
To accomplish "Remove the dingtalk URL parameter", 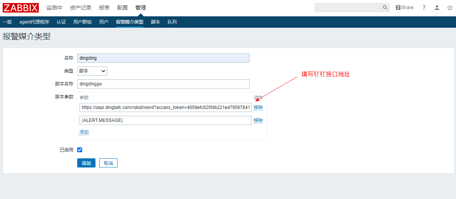I will click(258, 107).
